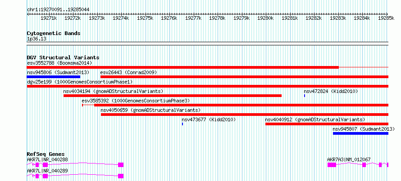This screenshot has width=401, height=181.
Task: Click the 19282k ruler tick label
Action: point(314,18)
